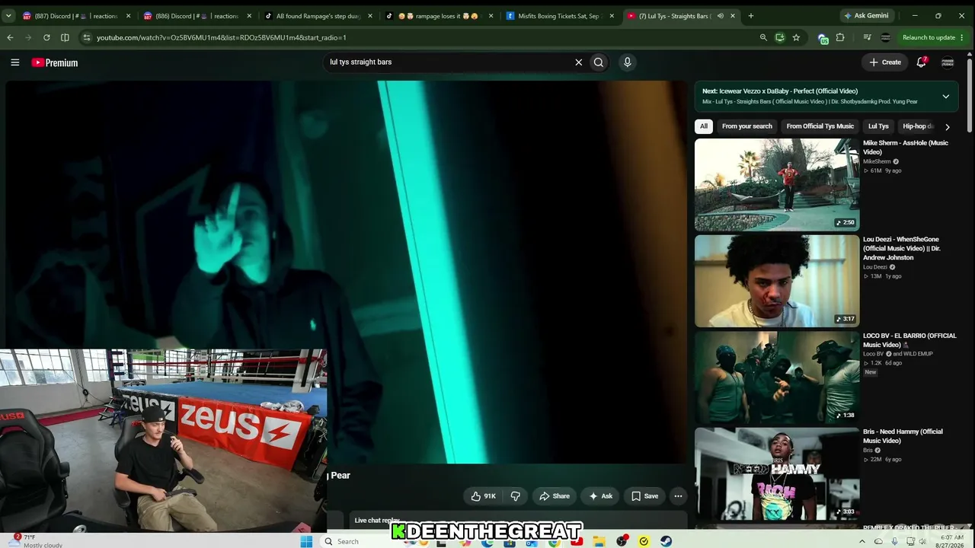Switch to AB found Rampage's tab
Viewport: 975px width, 548px height.
point(317,16)
